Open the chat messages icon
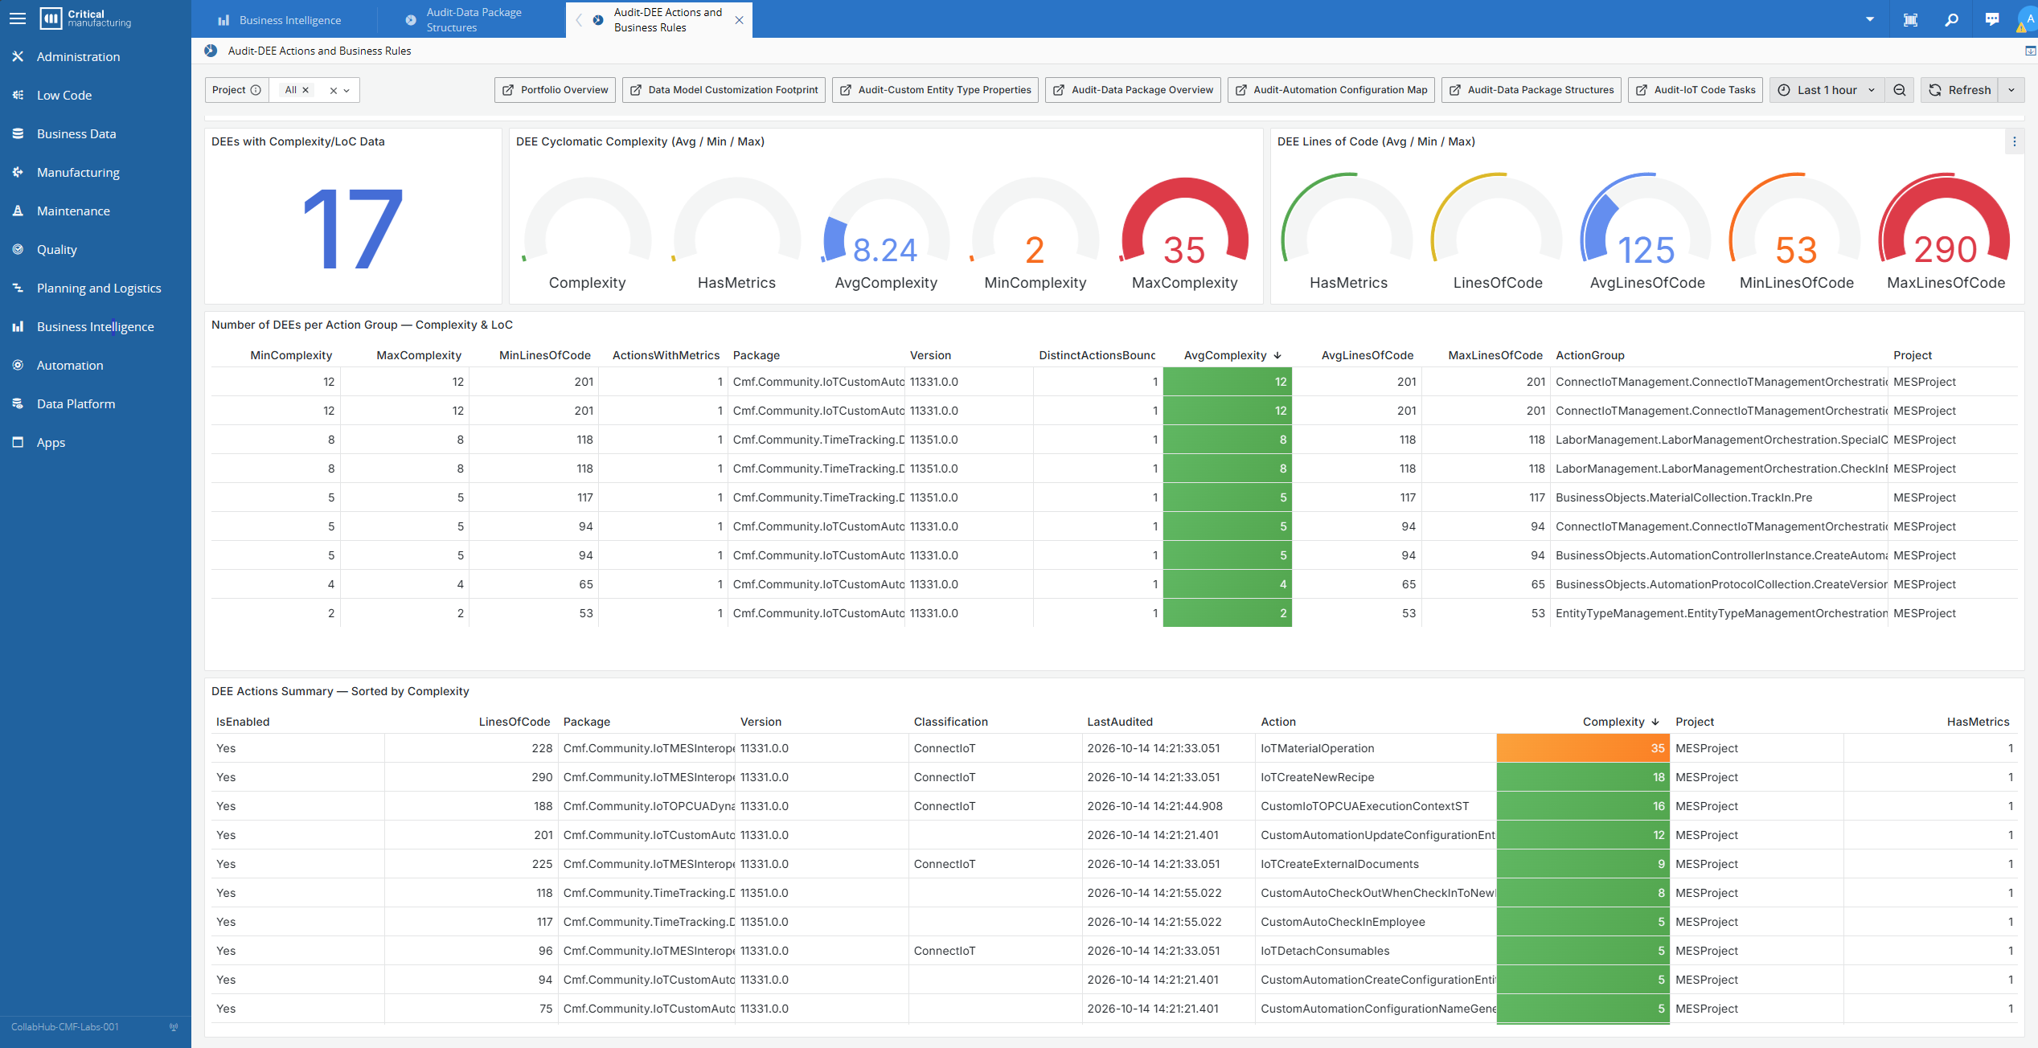The height and width of the screenshot is (1048, 2038). click(x=1991, y=20)
